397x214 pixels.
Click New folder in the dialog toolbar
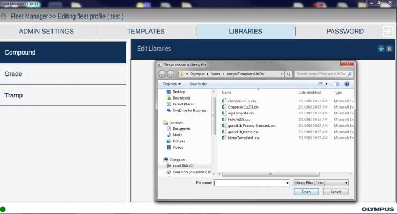pyautogui.click(x=198, y=84)
